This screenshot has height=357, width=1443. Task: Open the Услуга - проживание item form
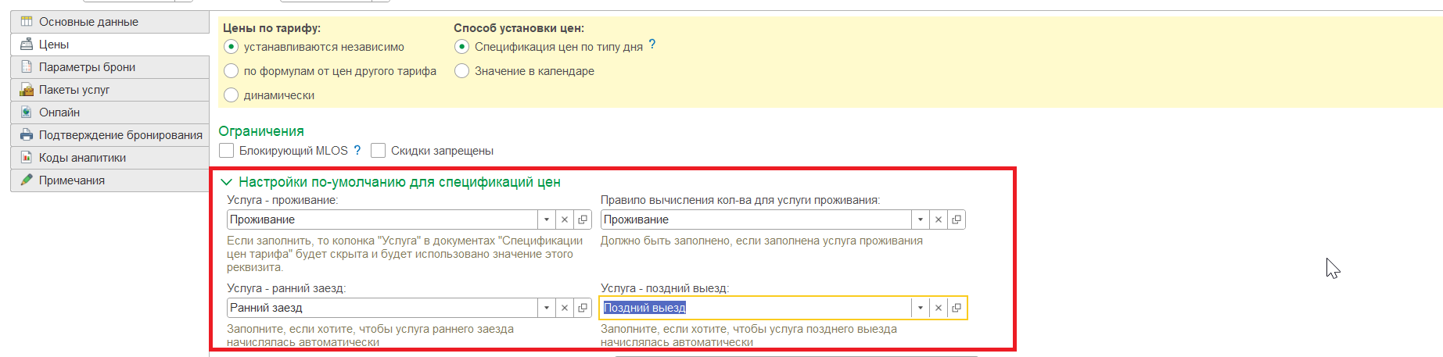click(583, 220)
